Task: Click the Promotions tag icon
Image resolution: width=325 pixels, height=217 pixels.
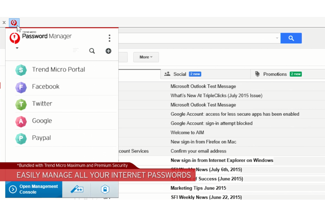Action: pos(257,74)
